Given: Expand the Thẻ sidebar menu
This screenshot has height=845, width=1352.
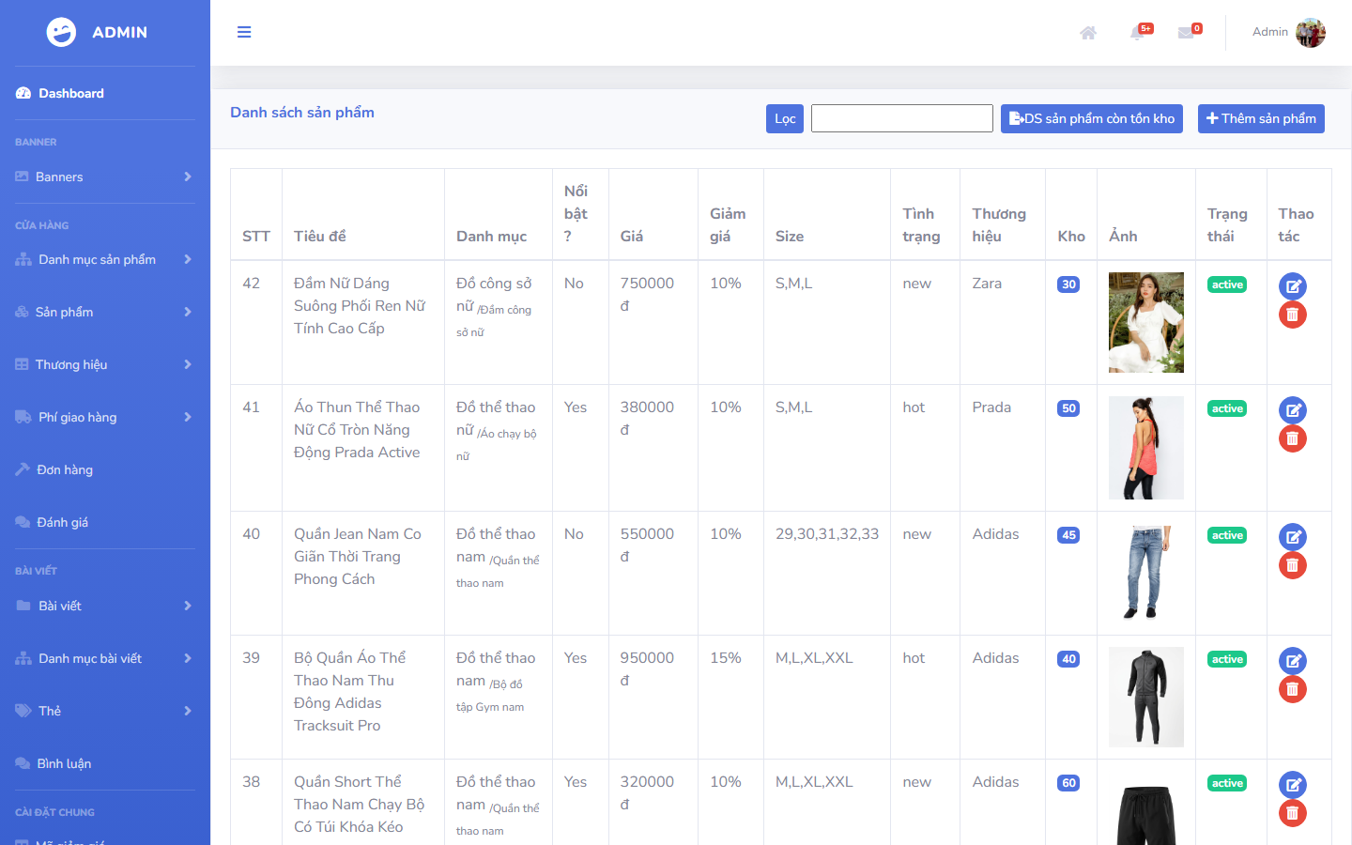Looking at the screenshot, I should point(105,711).
